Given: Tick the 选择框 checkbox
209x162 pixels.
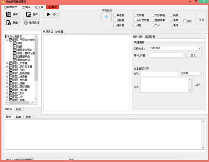Looking at the screenshot, I should [x=115, y=20].
